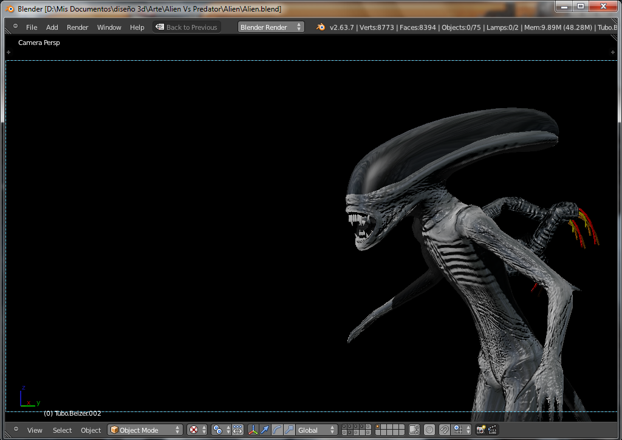
Task: Toggle snap magnet during transform
Action: (445, 430)
